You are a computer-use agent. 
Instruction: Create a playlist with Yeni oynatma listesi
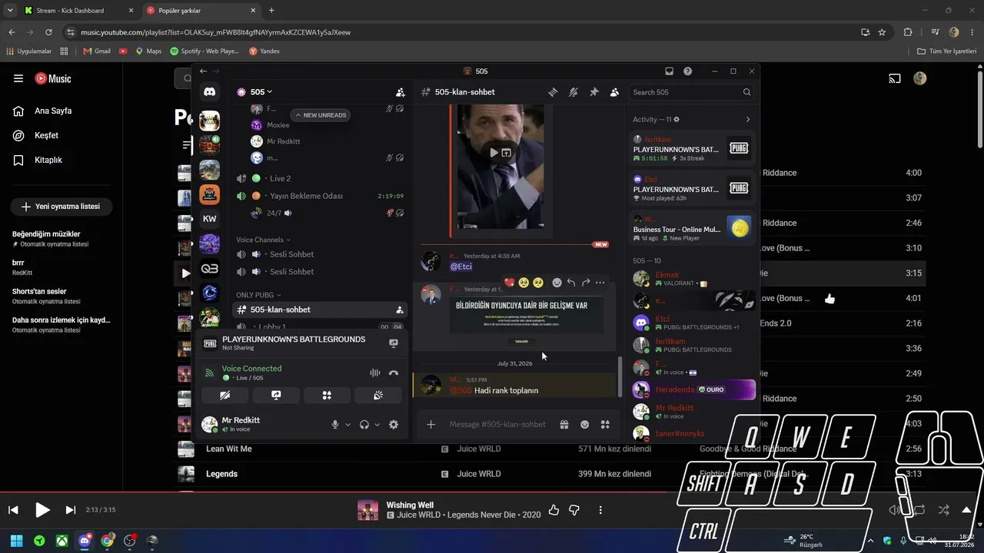pos(61,207)
